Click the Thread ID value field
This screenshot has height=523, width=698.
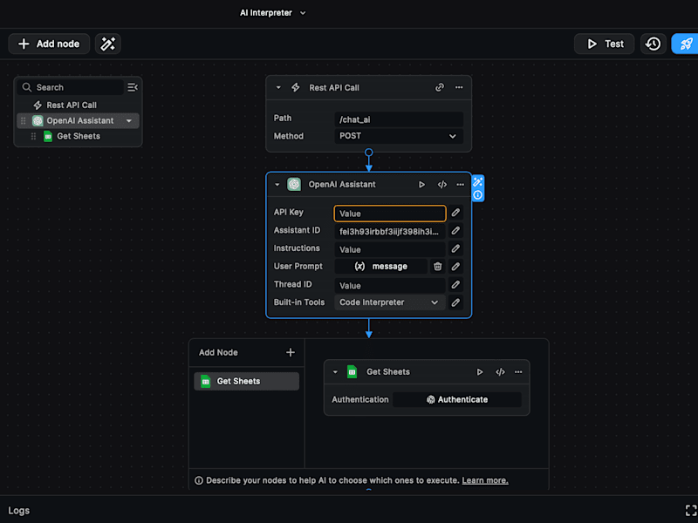[x=389, y=286]
